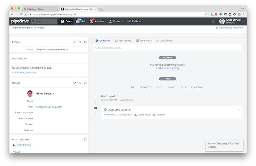The height and width of the screenshot is (166, 256).
Task: Select the Upload files tab
Action: (x=164, y=41)
